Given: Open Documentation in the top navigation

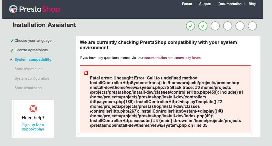Looking at the screenshot, I should click(230, 4).
